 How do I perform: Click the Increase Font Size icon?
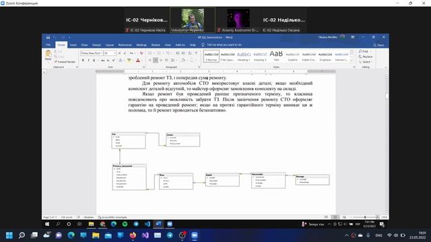tap(120, 53)
